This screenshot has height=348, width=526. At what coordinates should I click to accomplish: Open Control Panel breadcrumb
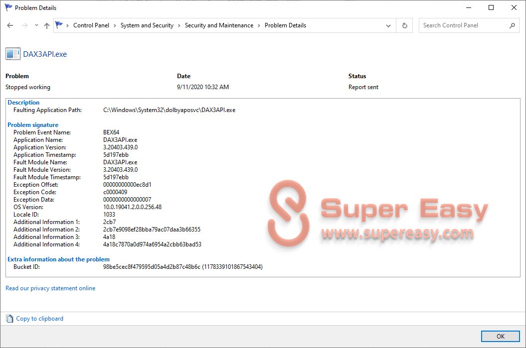91,25
